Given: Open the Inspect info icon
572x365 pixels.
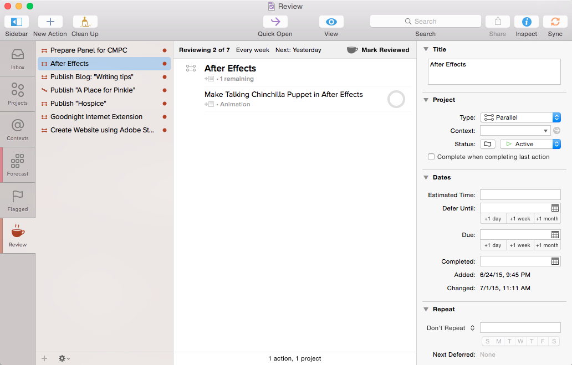Looking at the screenshot, I should (x=526, y=22).
